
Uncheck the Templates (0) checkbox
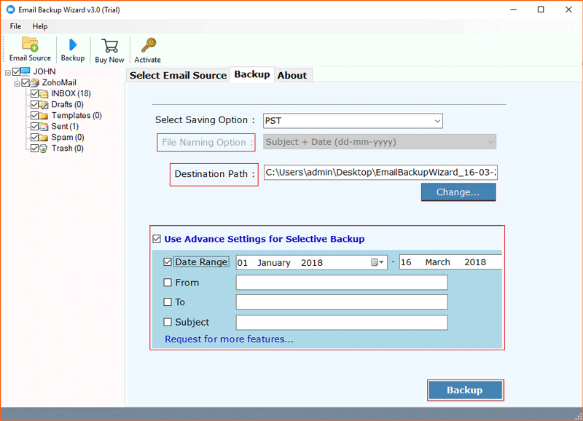[34, 115]
